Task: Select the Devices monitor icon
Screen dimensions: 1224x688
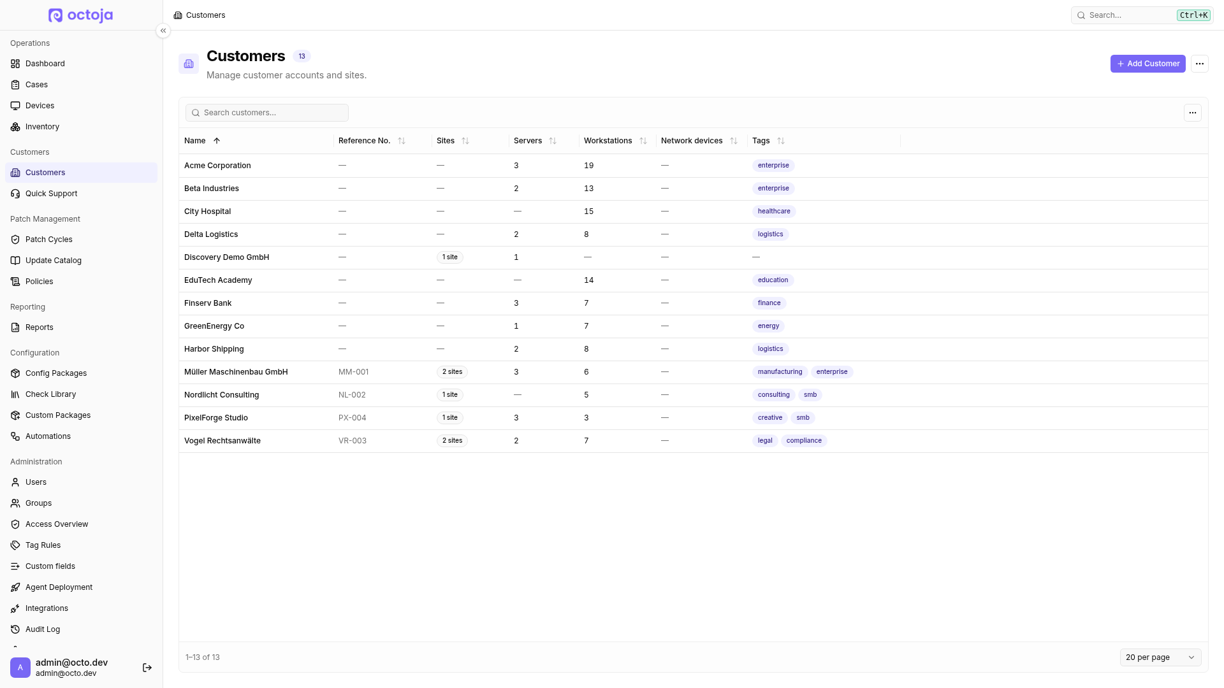Action: click(15, 106)
